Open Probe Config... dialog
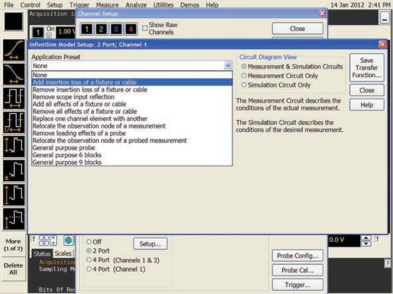 click(297, 255)
